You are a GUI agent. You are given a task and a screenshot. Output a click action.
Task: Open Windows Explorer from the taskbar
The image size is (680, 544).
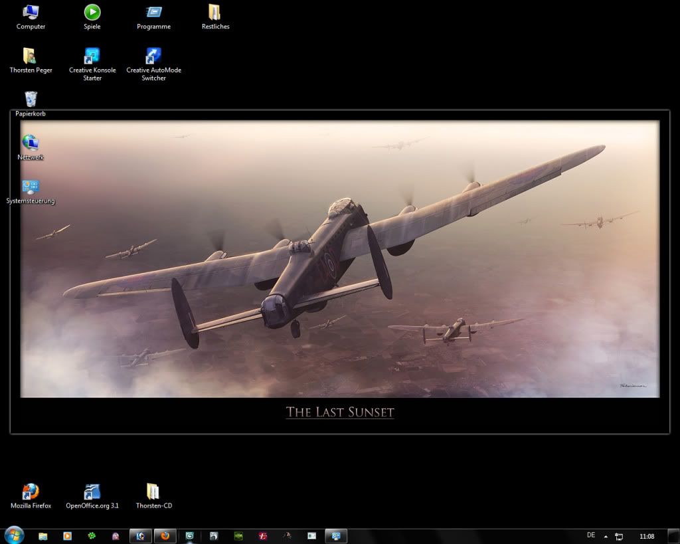(43, 536)
